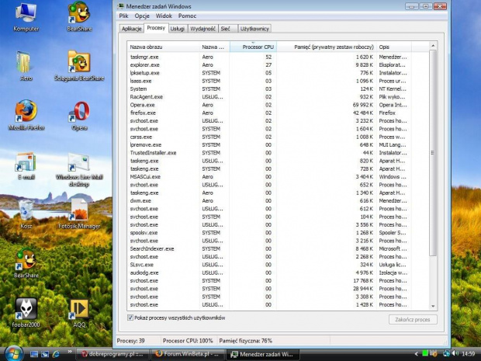Viewport: 481px width, 361px height.
Task: Launch Internet Explorer from quick launch
Action: [x=56, y=354]
